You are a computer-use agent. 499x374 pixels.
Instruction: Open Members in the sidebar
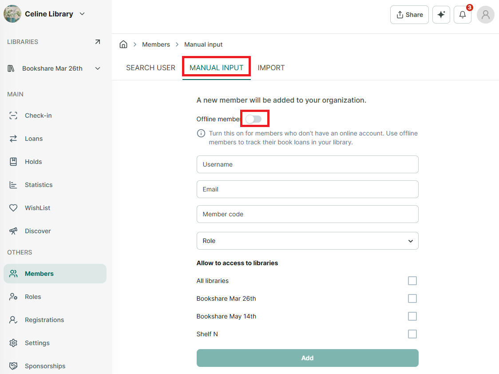(x=55, y=274)
